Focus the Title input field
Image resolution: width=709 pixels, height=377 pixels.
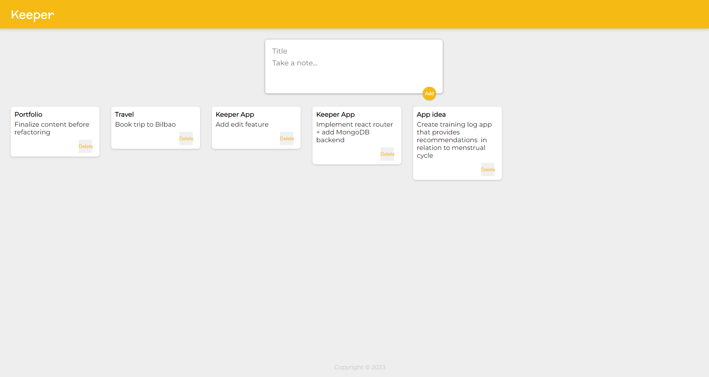click(353, 51)
